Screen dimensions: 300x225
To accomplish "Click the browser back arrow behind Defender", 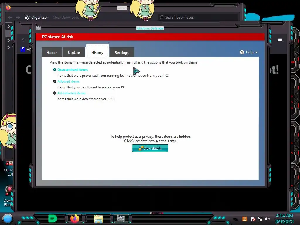I will click(x=24, y=40).
